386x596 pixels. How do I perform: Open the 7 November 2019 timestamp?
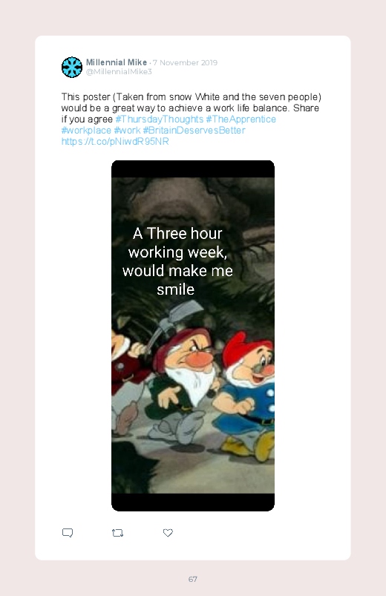pyautogui.click(x=185, y=62)
